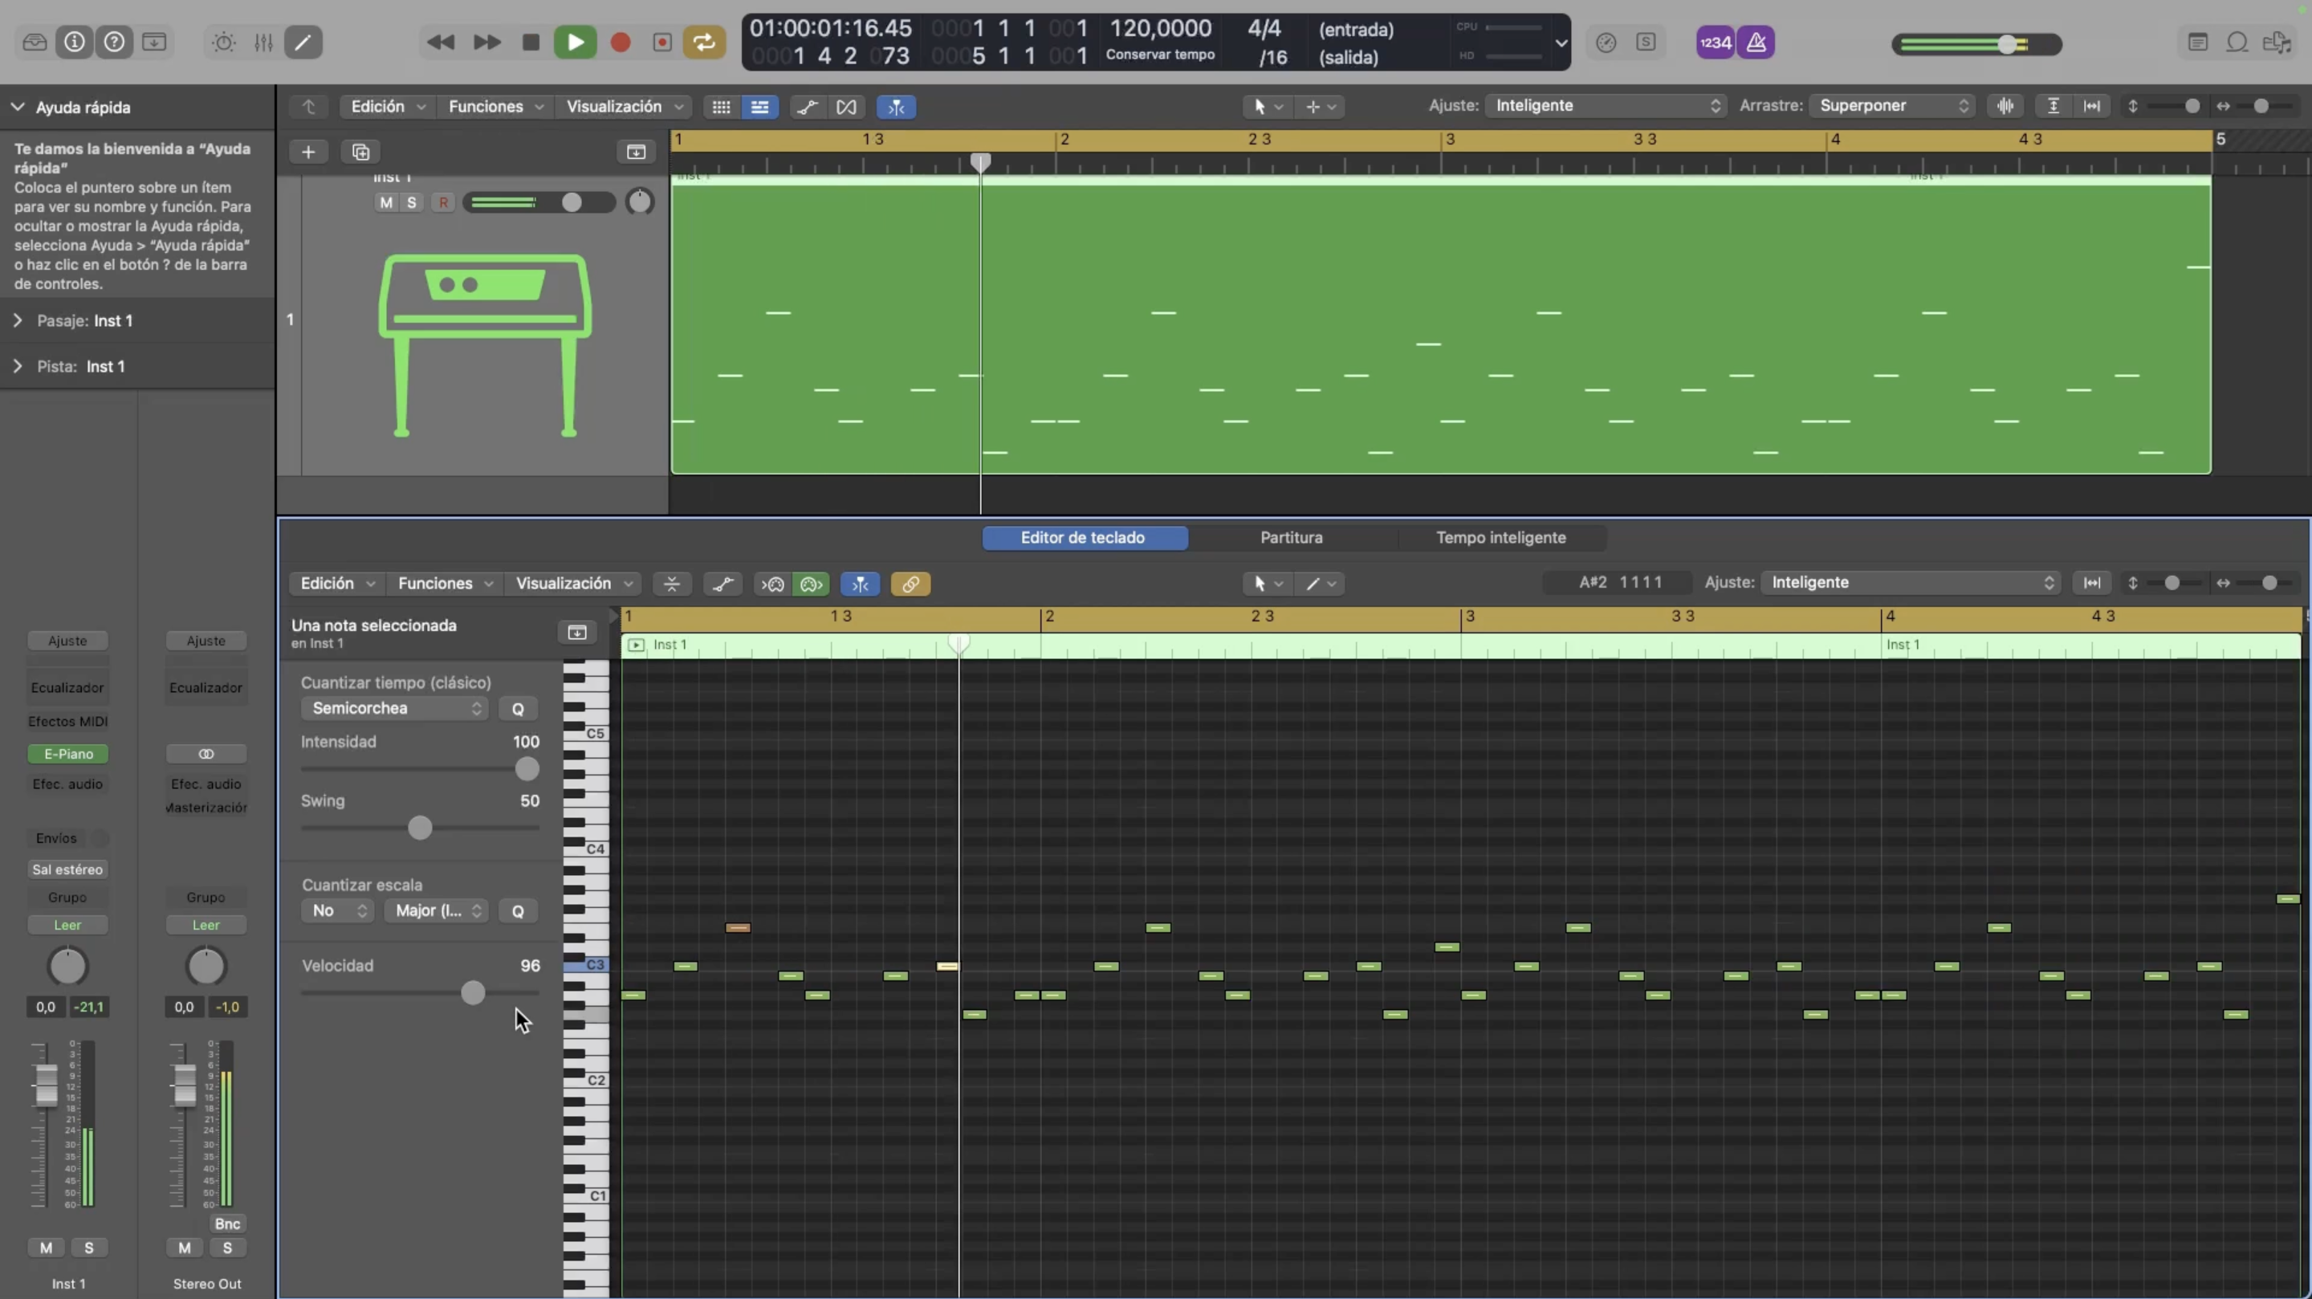Open the Mixer sliders icon
This screenshot has height=1299, width=2312.
263,43
